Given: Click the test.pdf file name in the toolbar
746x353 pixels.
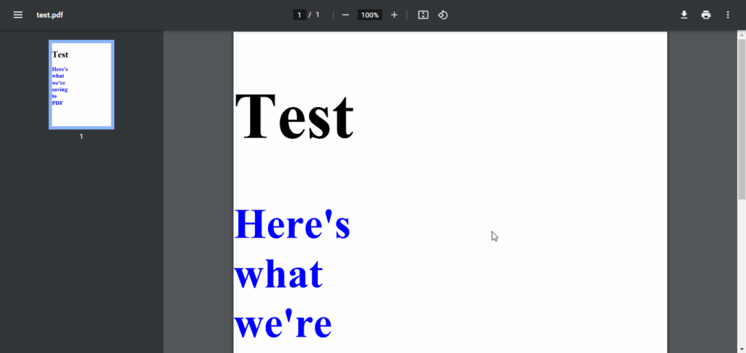Looking at the screenshot, I should pos(50,15).
